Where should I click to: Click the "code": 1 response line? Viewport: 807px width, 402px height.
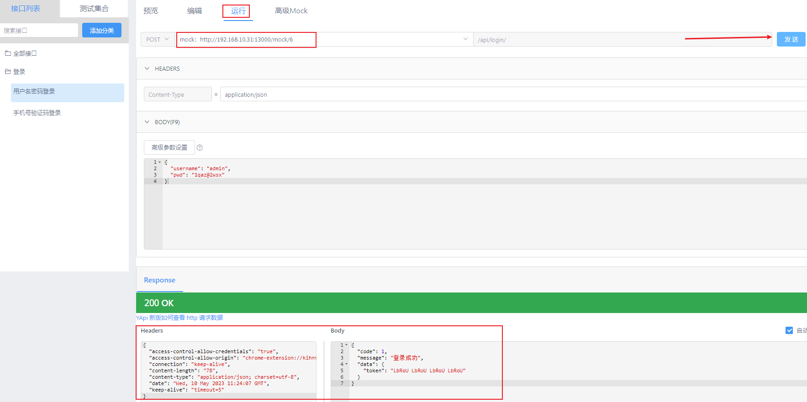click(x=372, y=351)
